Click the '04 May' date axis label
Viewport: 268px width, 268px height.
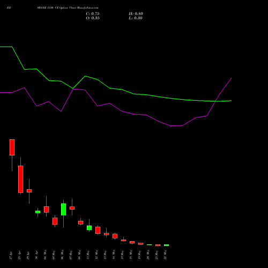click(x=45, y=255)
